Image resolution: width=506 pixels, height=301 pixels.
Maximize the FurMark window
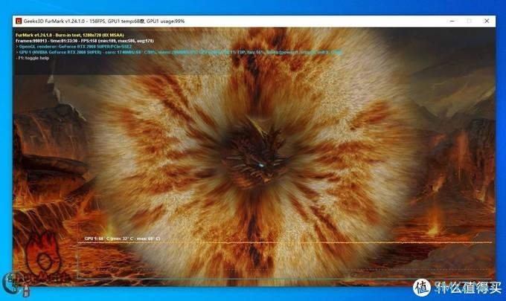(x=470, y=21)
